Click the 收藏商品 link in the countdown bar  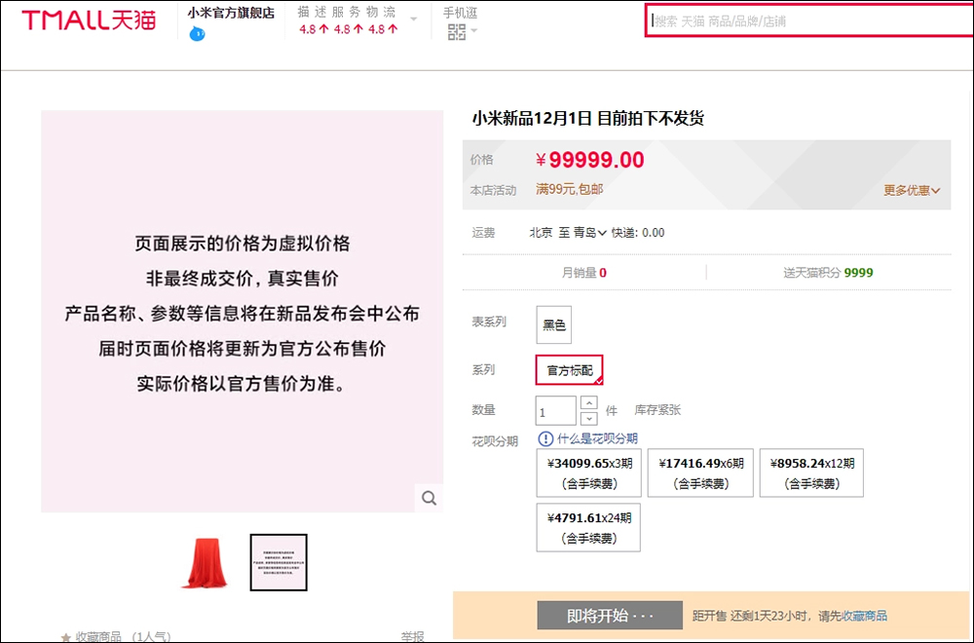pyautogui.click(x=864, y=616)
